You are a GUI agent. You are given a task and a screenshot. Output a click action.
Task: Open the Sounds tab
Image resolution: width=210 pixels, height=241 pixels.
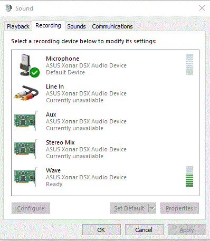(77, 26)
